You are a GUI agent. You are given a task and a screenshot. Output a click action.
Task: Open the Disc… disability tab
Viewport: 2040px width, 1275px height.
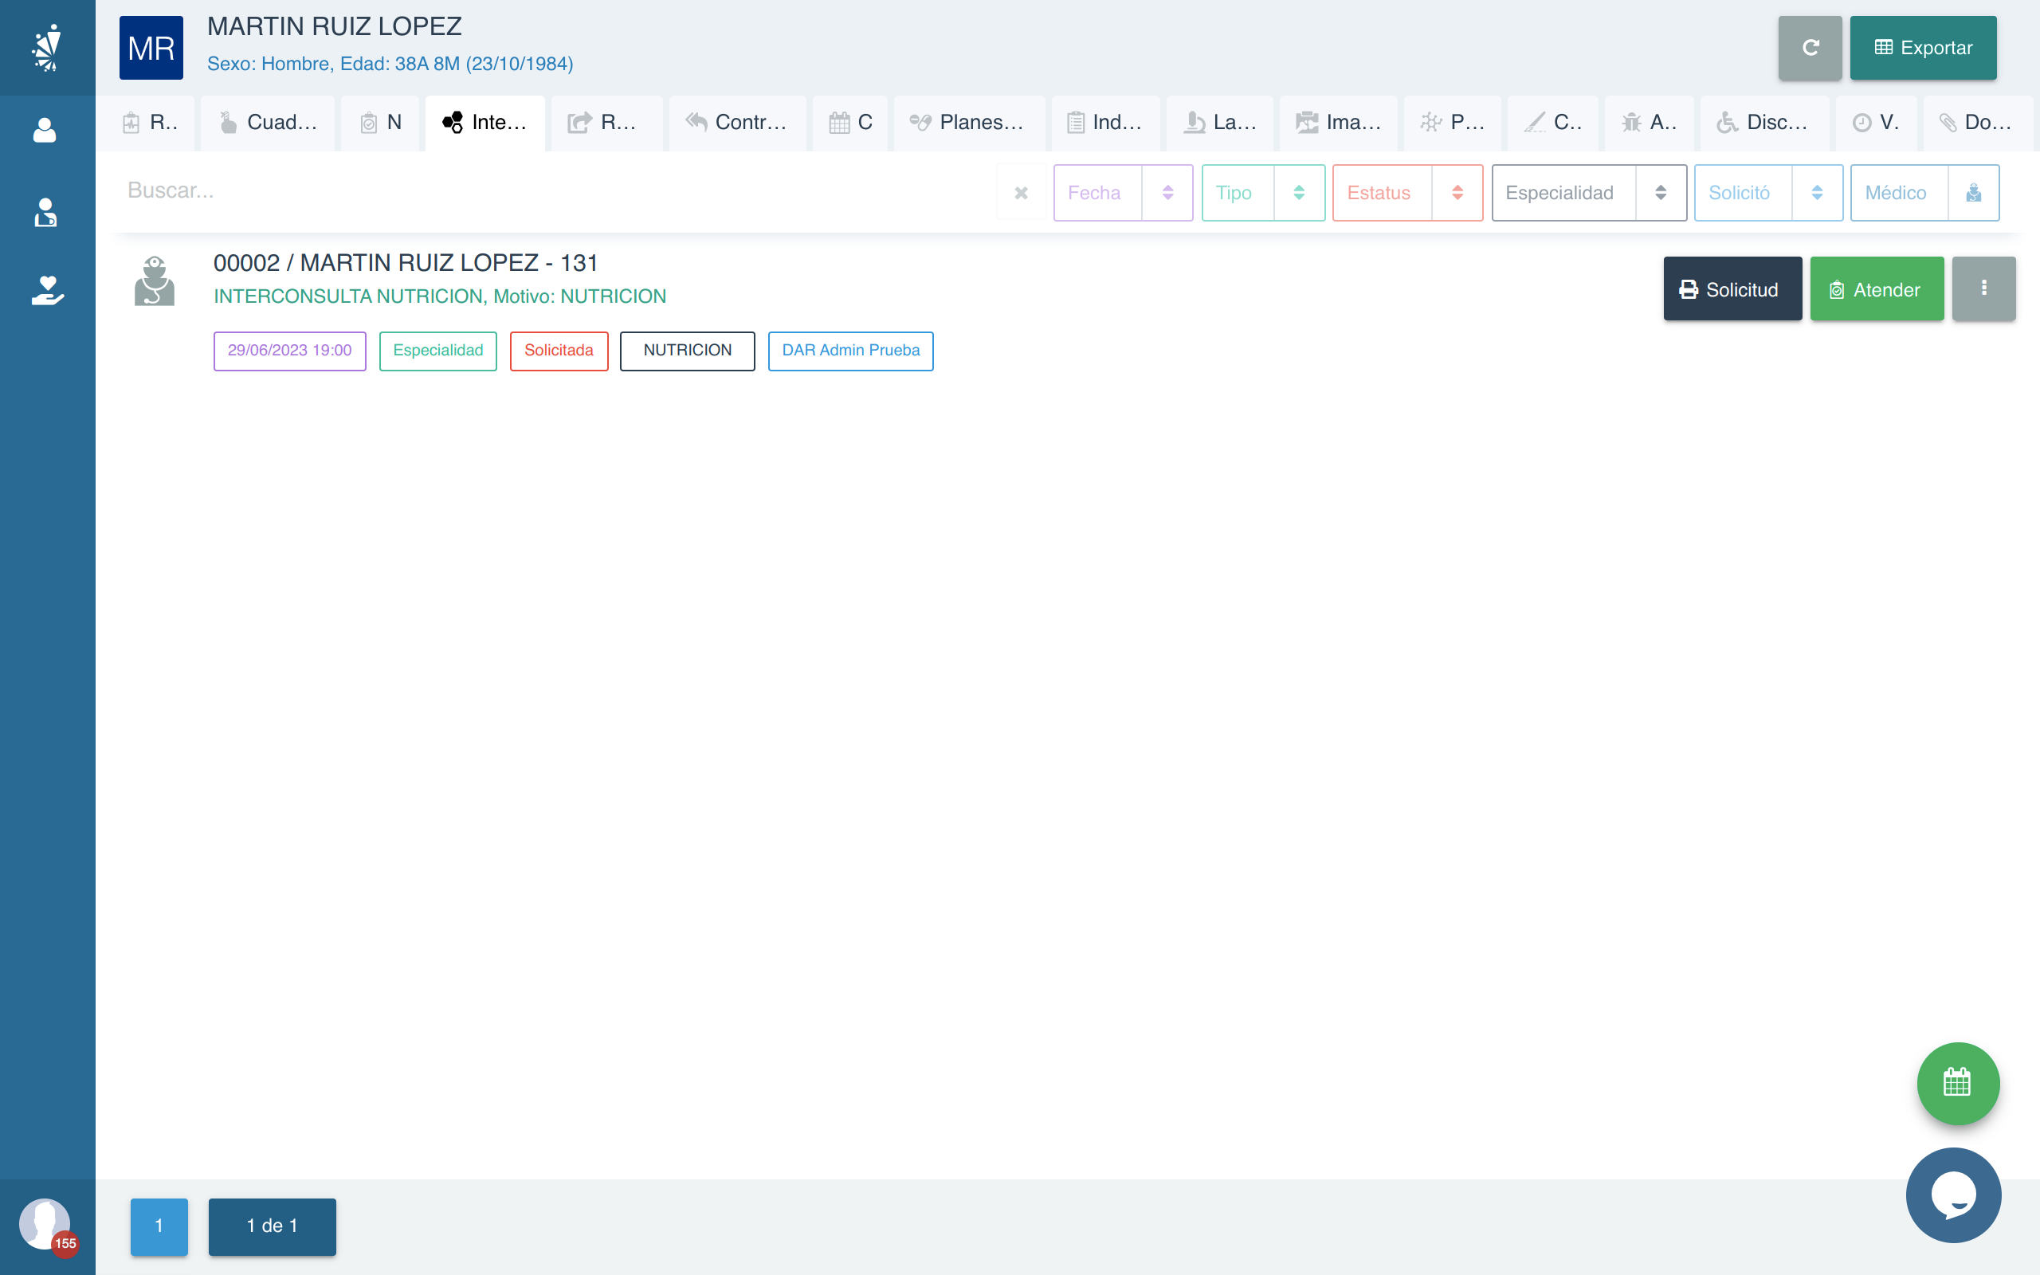tap(1763, 123)
